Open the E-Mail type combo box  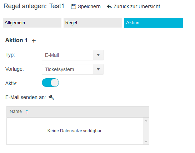(72, 55)
